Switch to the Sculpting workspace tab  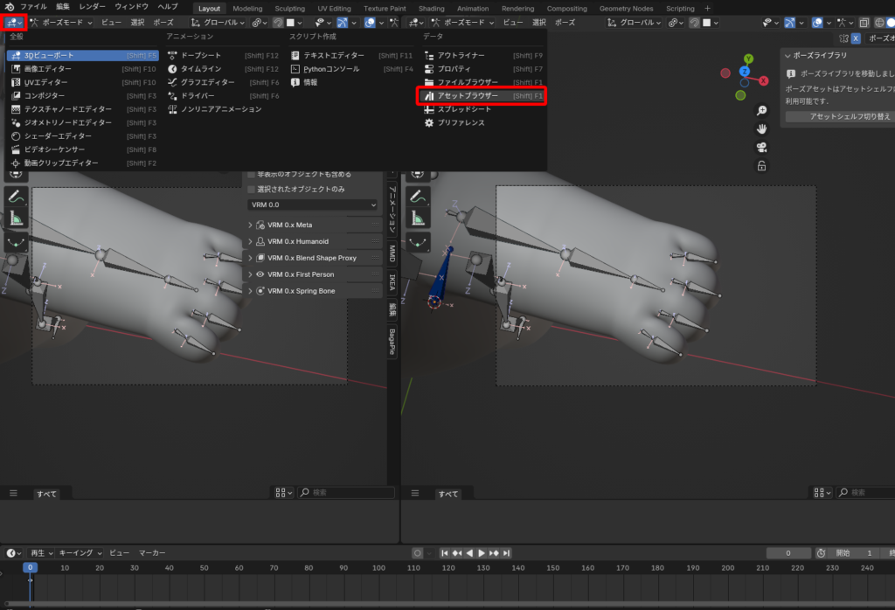pos(289,9)
